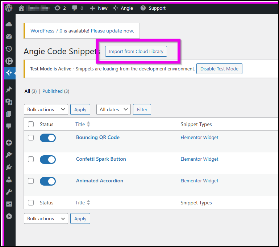Check the Bouncing QR Code row checkbox
Image resolution: width=279 pixels, height=247 pixels.
click(x=31, y=138)
